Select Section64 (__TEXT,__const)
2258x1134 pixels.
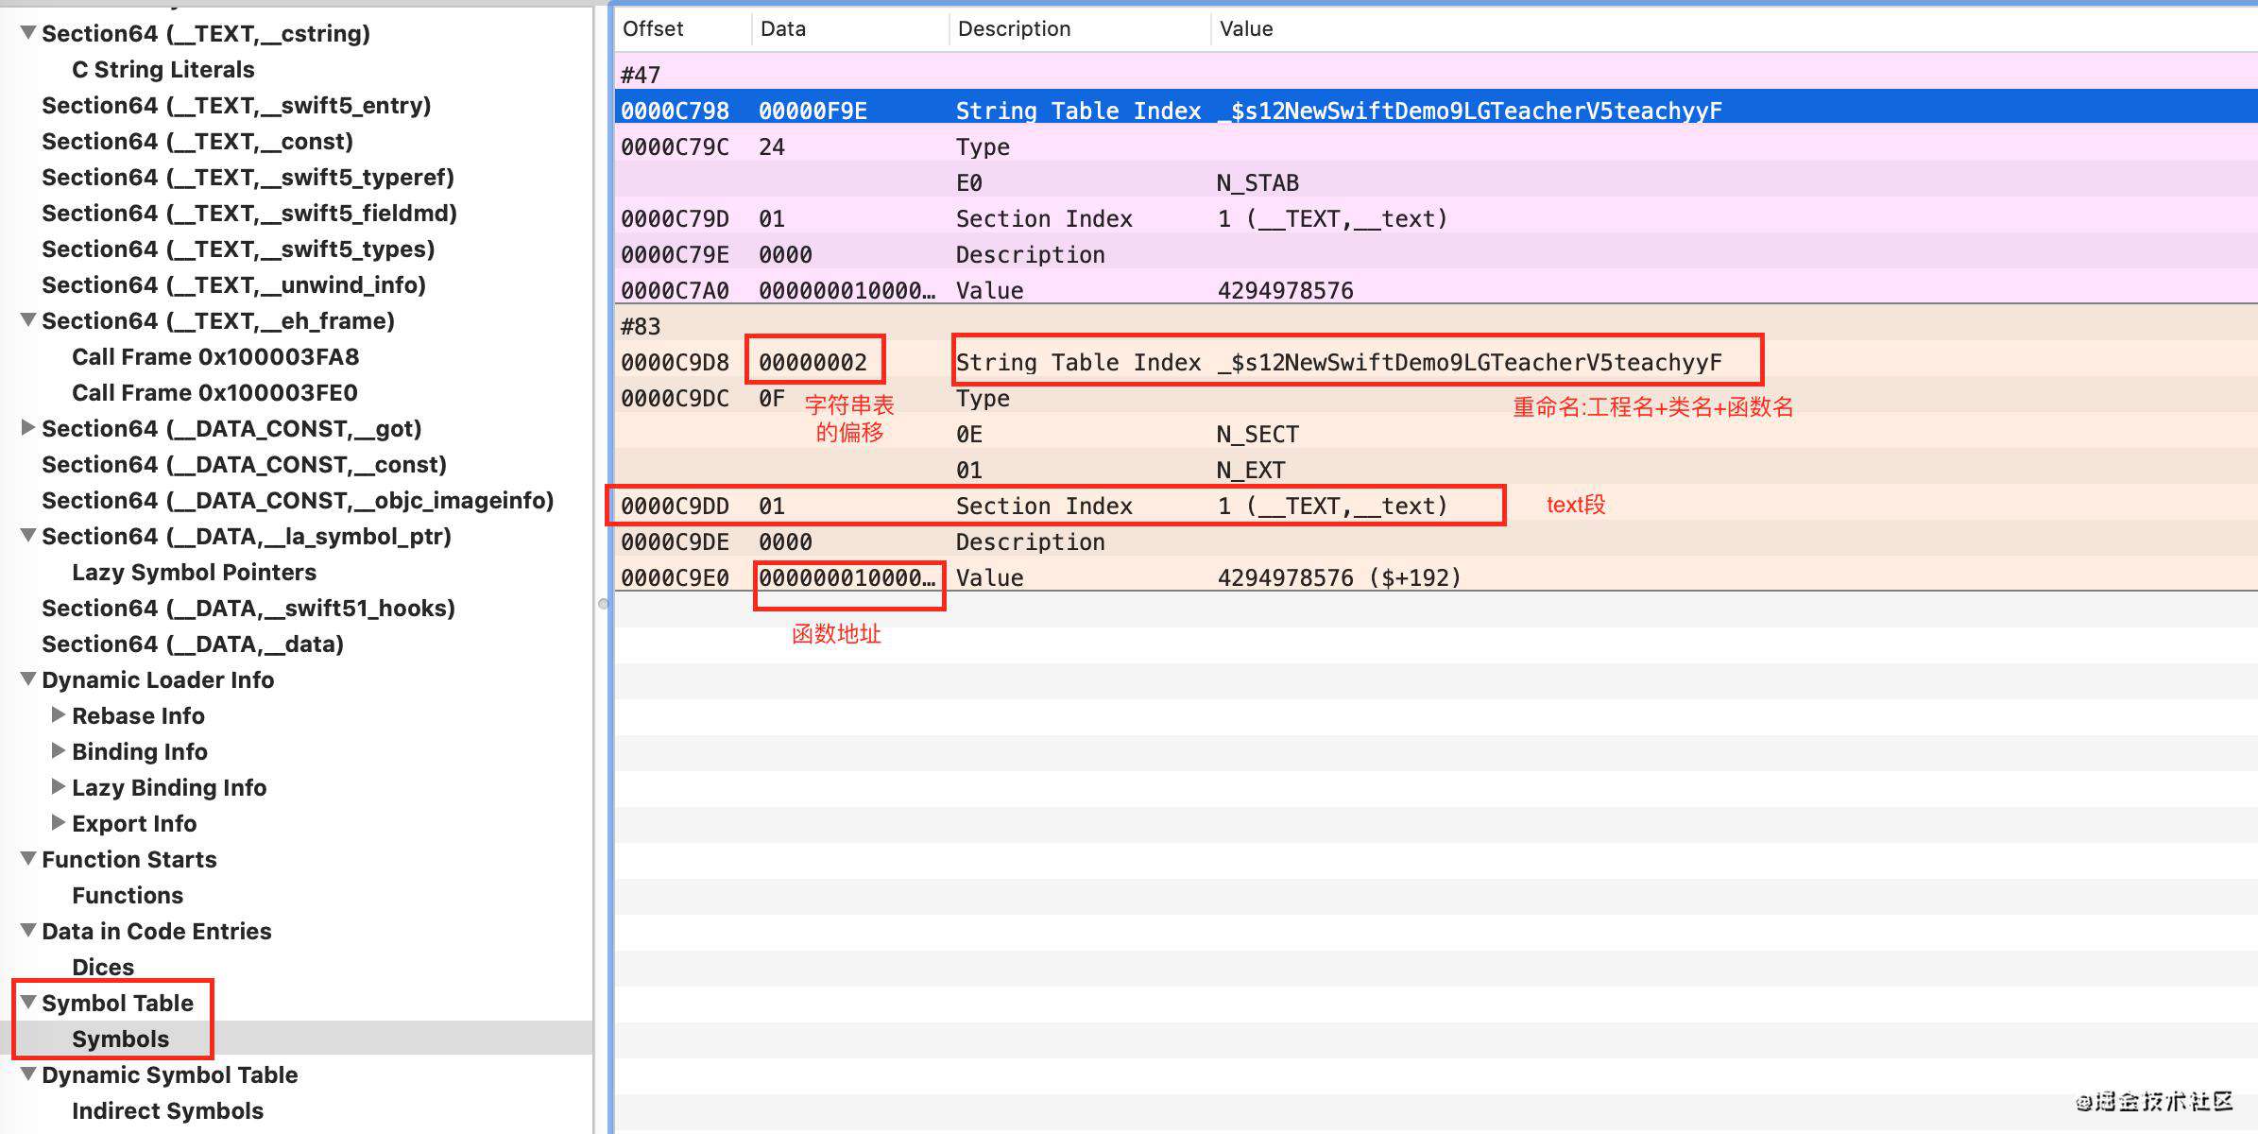(197, 141)
